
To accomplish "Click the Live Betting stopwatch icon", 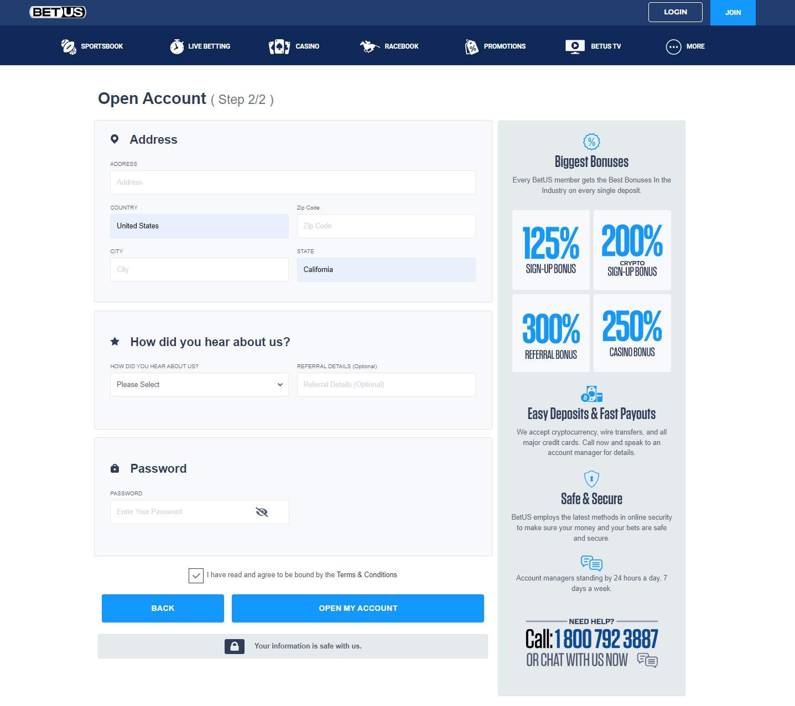I will pos(176,46).
